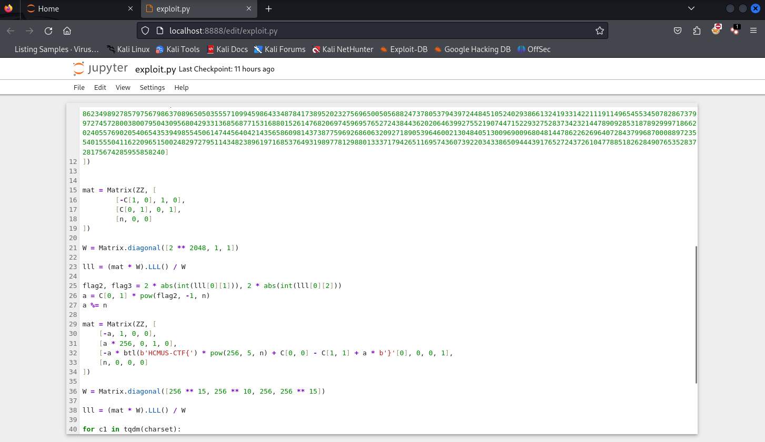Open the Exploit-DB bookmark
Image resolution: width=765 pixels, height=442 pixels.
pyautogui.click(x=404, y=49)
